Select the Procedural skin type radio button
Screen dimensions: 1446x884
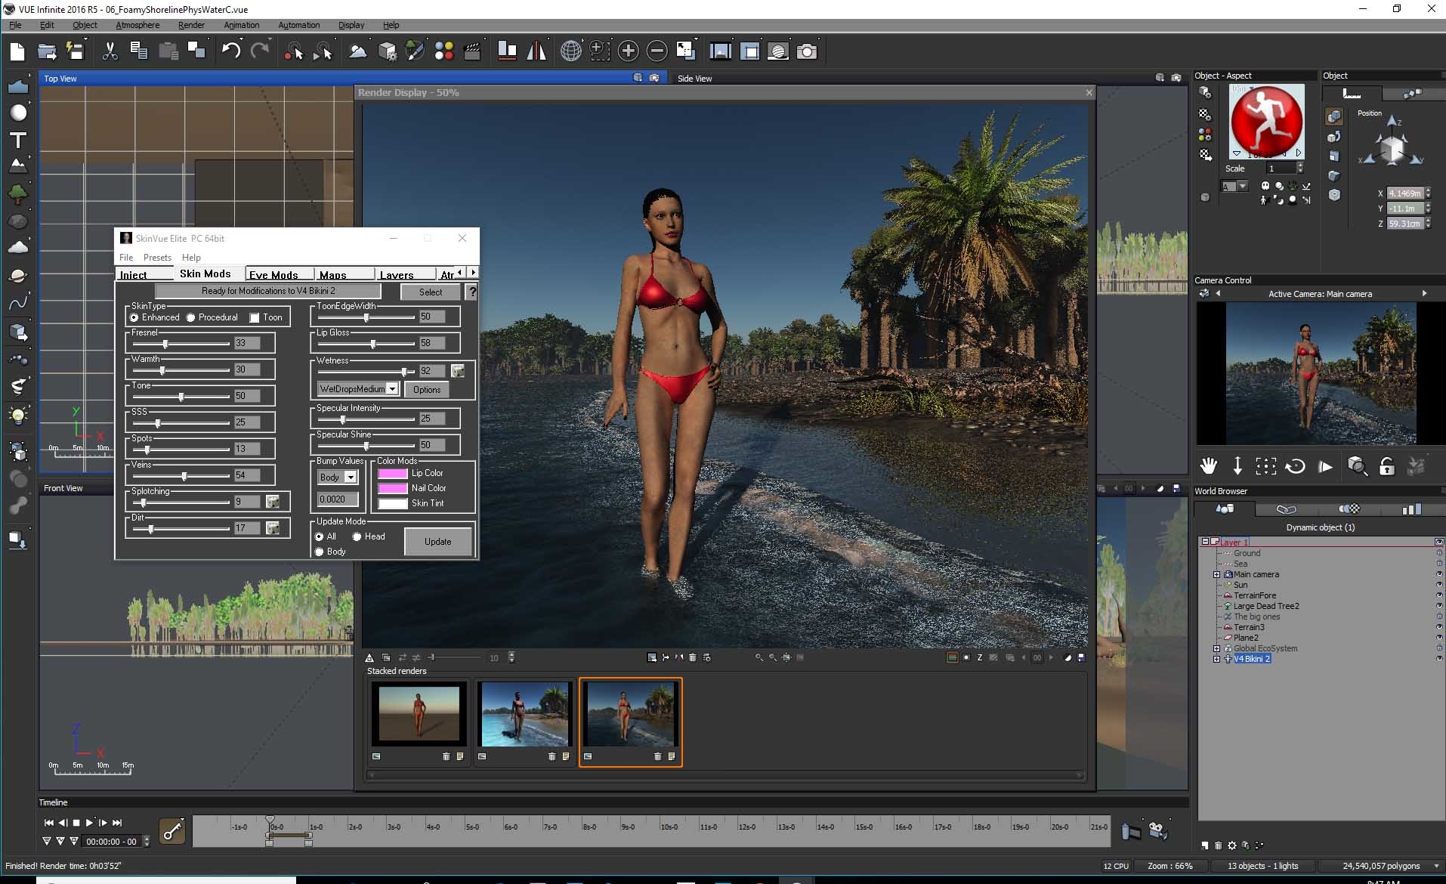(x=190, y=317)
